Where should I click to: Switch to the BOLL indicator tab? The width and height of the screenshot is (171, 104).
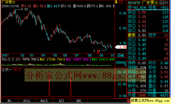point(27,101)
